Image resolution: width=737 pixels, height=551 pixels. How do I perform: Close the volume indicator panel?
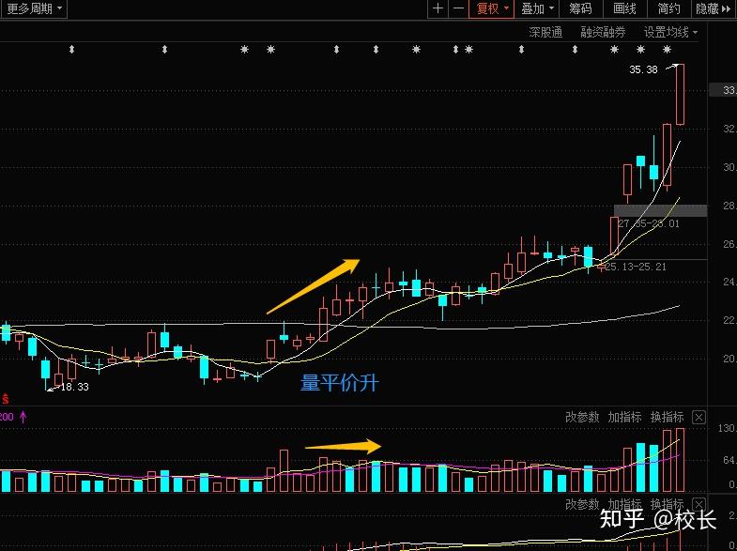(699, 417)
